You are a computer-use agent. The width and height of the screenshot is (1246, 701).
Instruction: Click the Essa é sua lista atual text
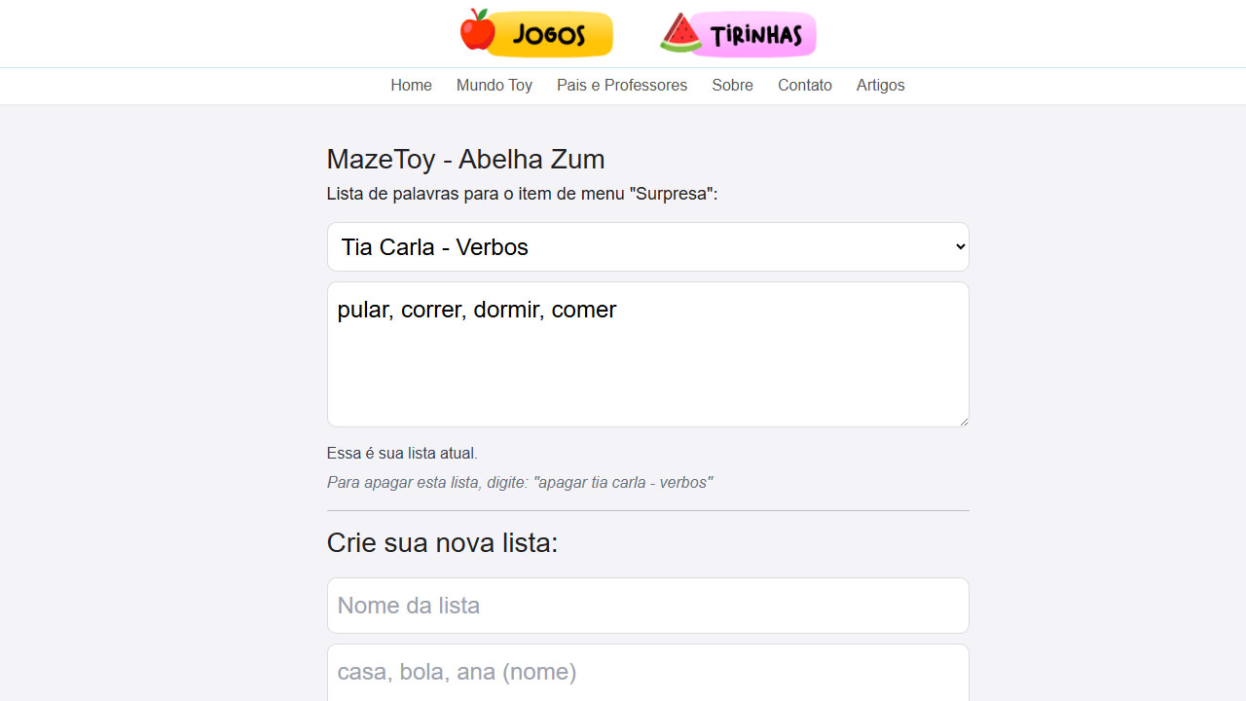click(x=402, y=454)
